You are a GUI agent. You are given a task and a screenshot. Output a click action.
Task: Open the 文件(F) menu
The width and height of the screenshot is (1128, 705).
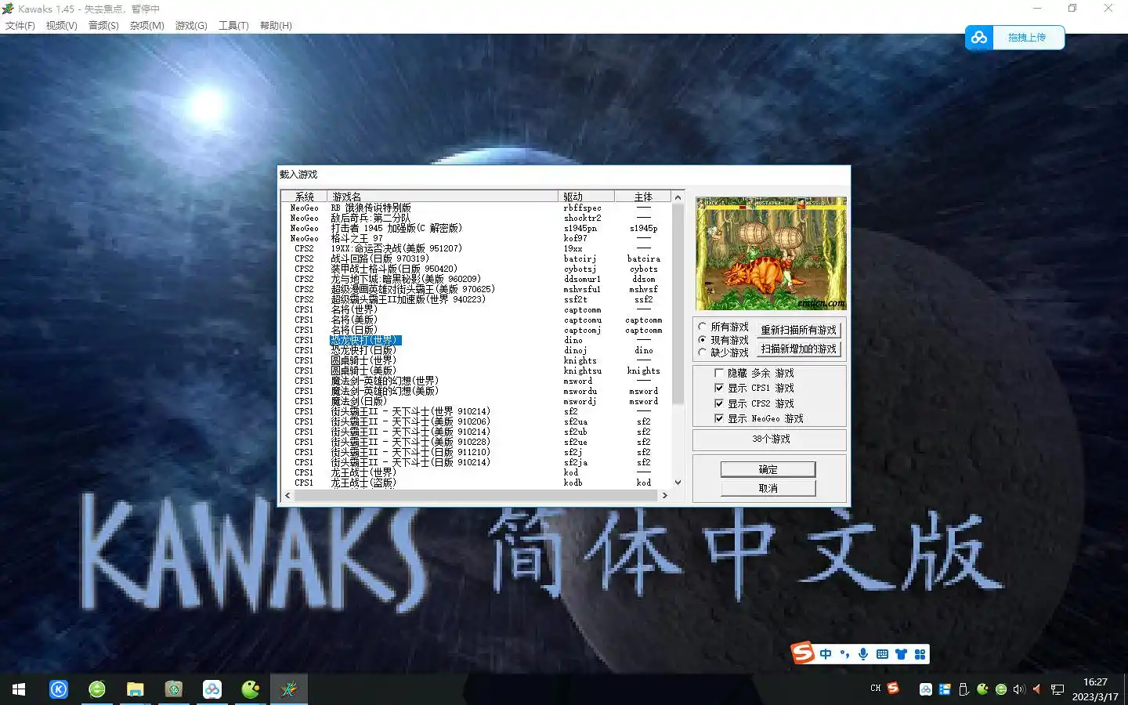tap(20, 26)
